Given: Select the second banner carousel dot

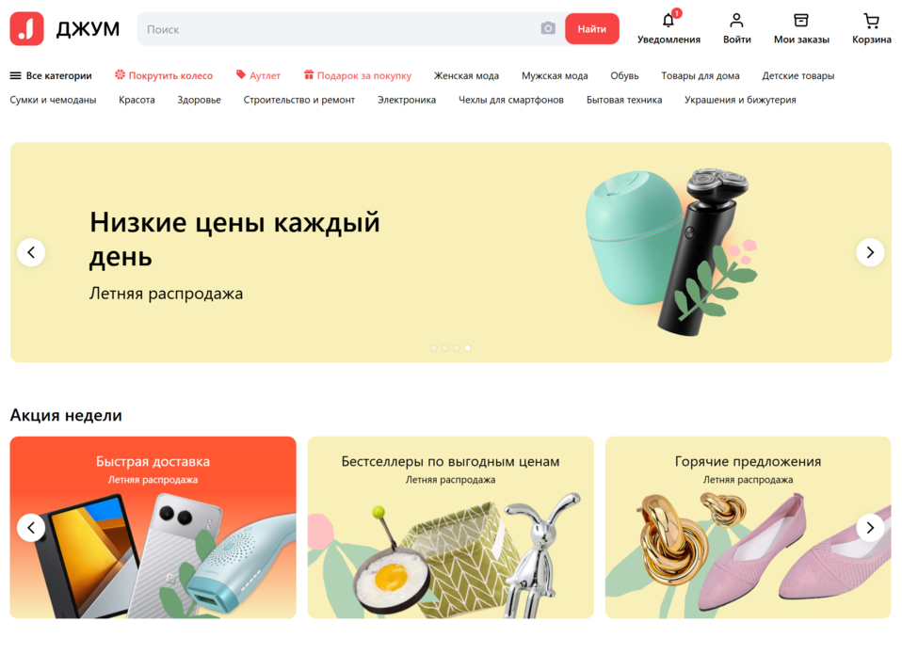Looking at the screenshot, I should click(x=445, y=347).
